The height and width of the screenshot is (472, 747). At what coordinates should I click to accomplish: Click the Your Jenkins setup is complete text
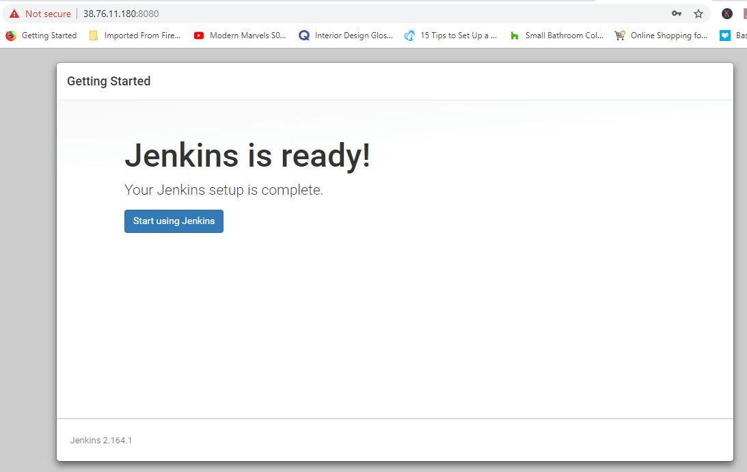[223, 190]
